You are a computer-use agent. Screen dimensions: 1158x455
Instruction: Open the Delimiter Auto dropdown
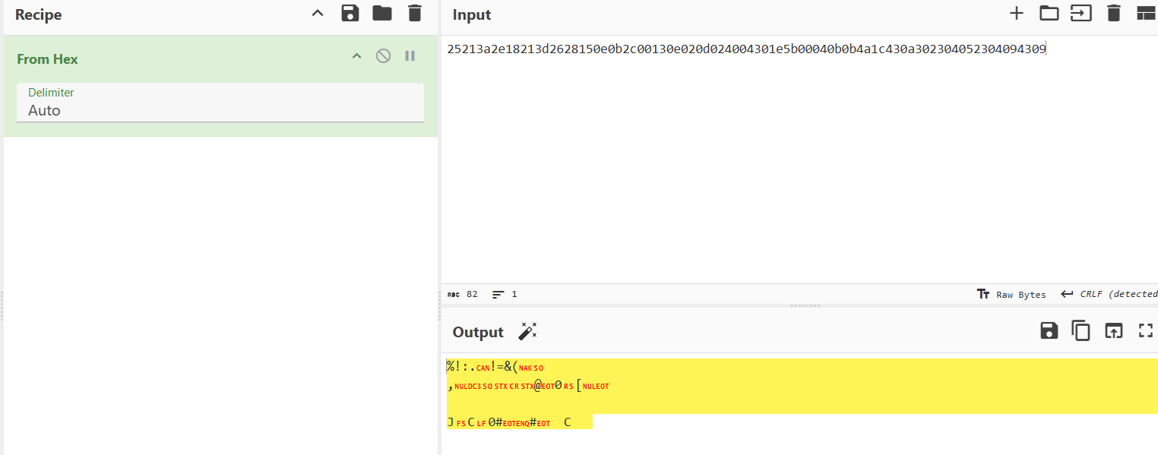(x=220, y=110)
